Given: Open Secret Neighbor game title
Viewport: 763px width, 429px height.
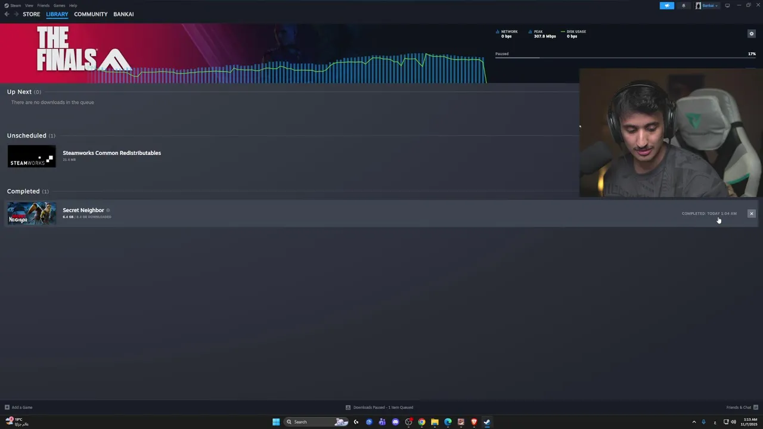Looking at the screenshot, I should tap(83, 210).
